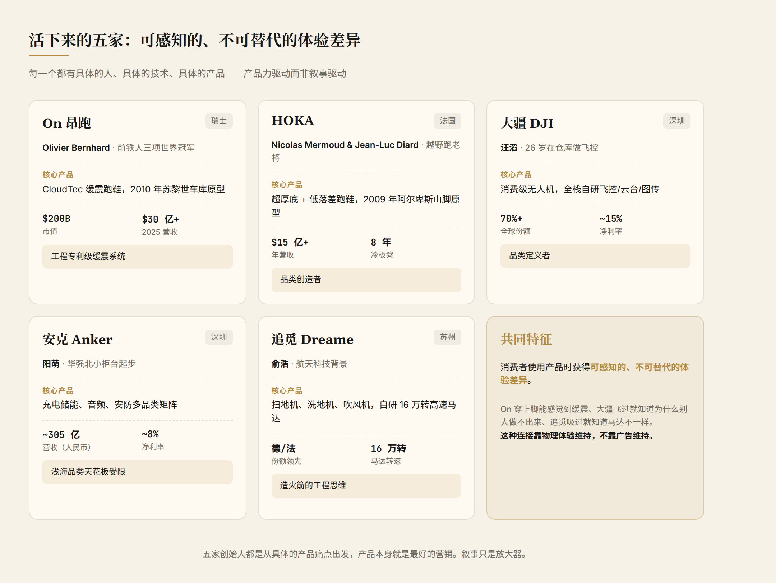Click the page title 活下来的五家
The image size is (776, 583).
[194, 40]
